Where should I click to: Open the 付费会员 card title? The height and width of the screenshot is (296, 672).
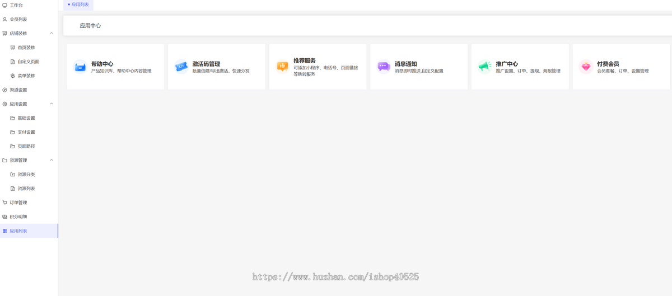(x=608, y=64)
